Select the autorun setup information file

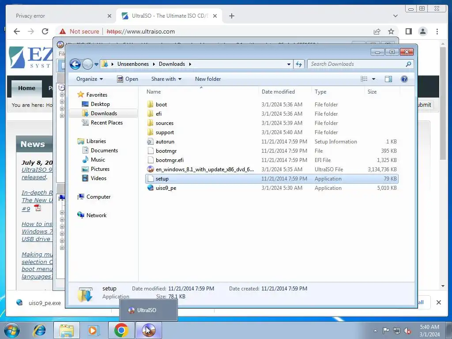[272, 142]
